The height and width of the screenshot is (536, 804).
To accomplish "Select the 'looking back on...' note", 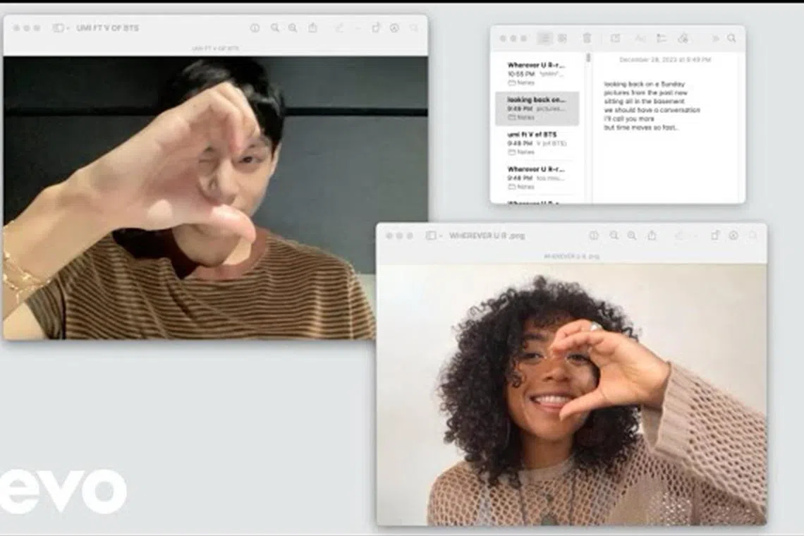I will (x=537, y=108).
